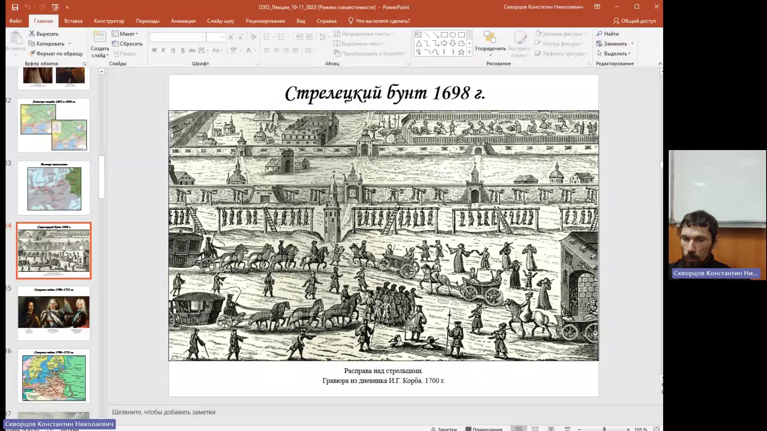The image size is (767, 431).
Task: Open the font size combo box
Action: click(x=216, y=37)
